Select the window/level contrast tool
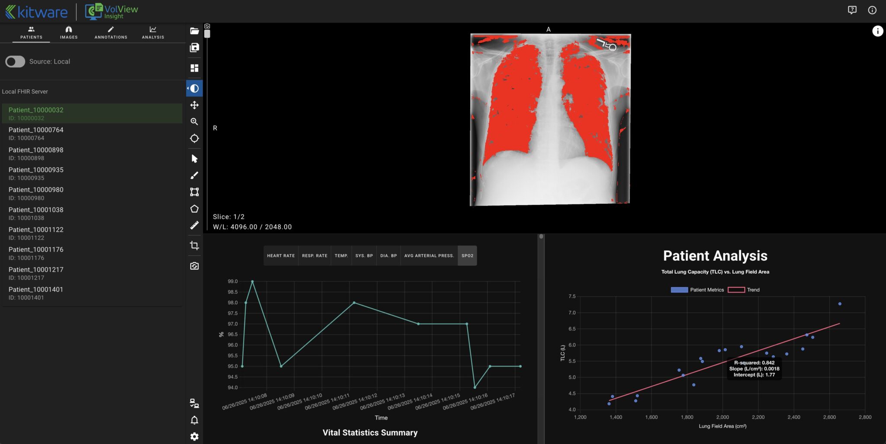Viewport: 886px width, 444px height. (x=194, y=88)
